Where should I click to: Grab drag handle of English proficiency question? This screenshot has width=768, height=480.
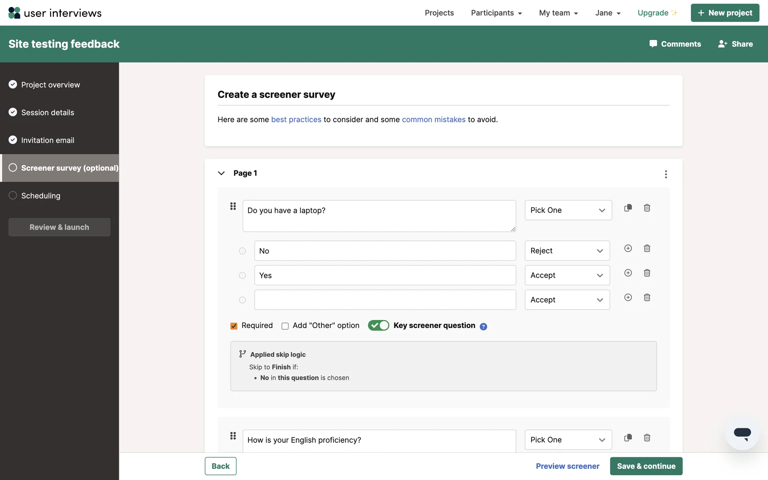point(233,436)
